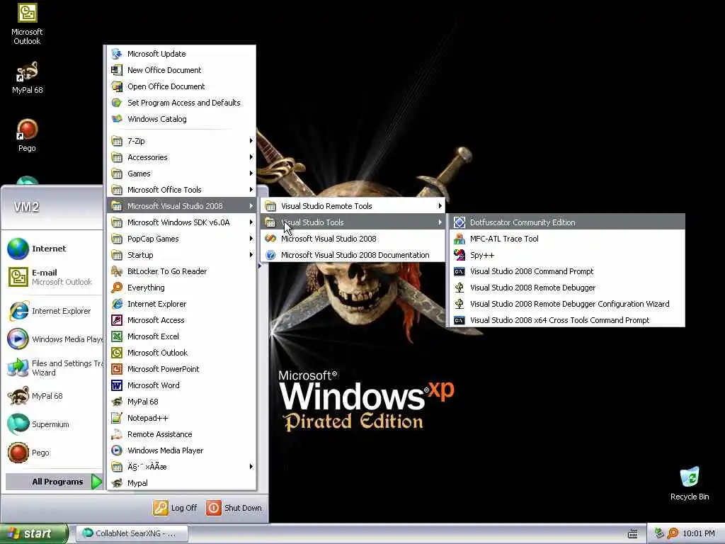Viewport: 725px width, 544px height.
Task: Select MyPal 68 desktop shortcut icon
Action: pos(27,72)
